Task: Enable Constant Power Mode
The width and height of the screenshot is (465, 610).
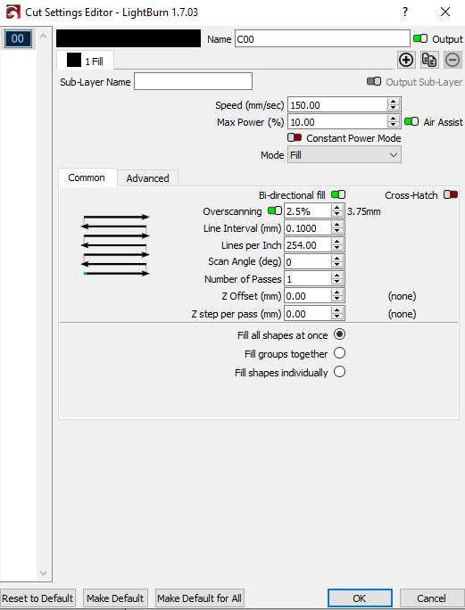Action: point(295,137)
